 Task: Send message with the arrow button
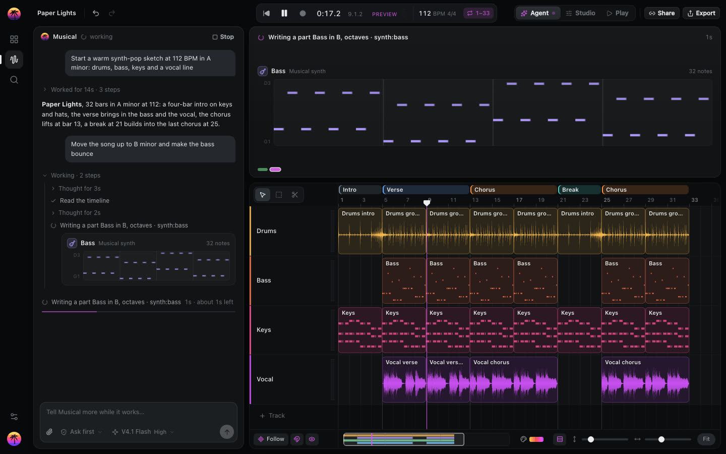227,431
